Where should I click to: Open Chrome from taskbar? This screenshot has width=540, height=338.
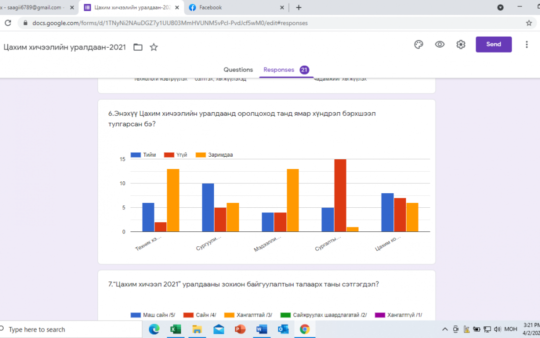coord(304,329)
